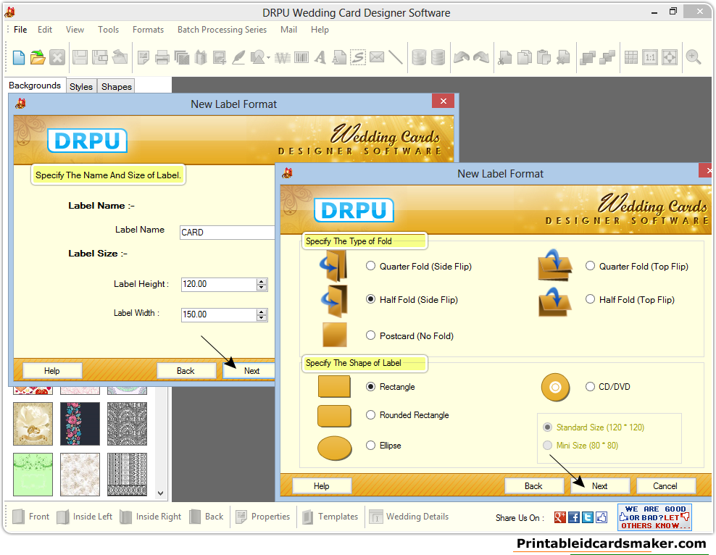Select Postcard (No Fold) option
This screenshot has height=555, width=716.
(370, 336)
